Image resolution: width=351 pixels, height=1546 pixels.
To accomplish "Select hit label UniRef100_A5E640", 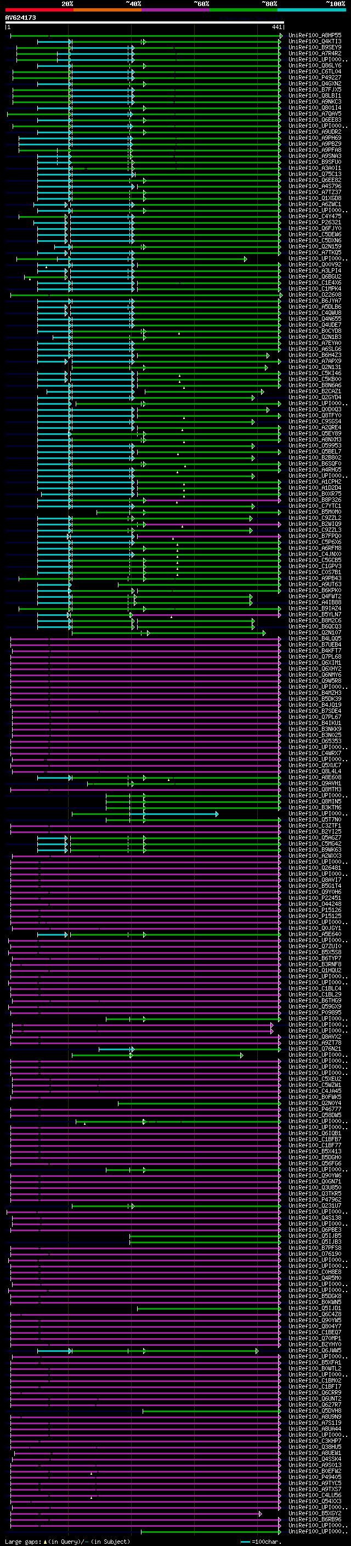I will pos(315,934).
